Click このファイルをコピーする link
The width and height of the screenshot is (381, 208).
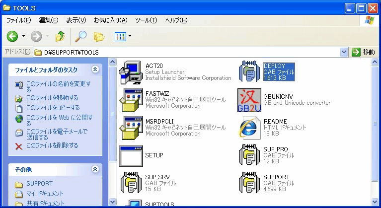coord(53,108)
